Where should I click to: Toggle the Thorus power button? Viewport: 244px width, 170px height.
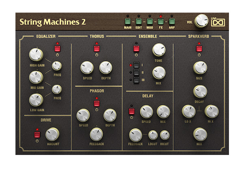(x=97, y=48)
